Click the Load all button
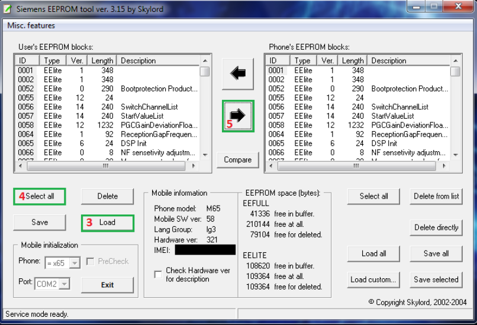The image size is (477, 325). click(x=373, y=254)
